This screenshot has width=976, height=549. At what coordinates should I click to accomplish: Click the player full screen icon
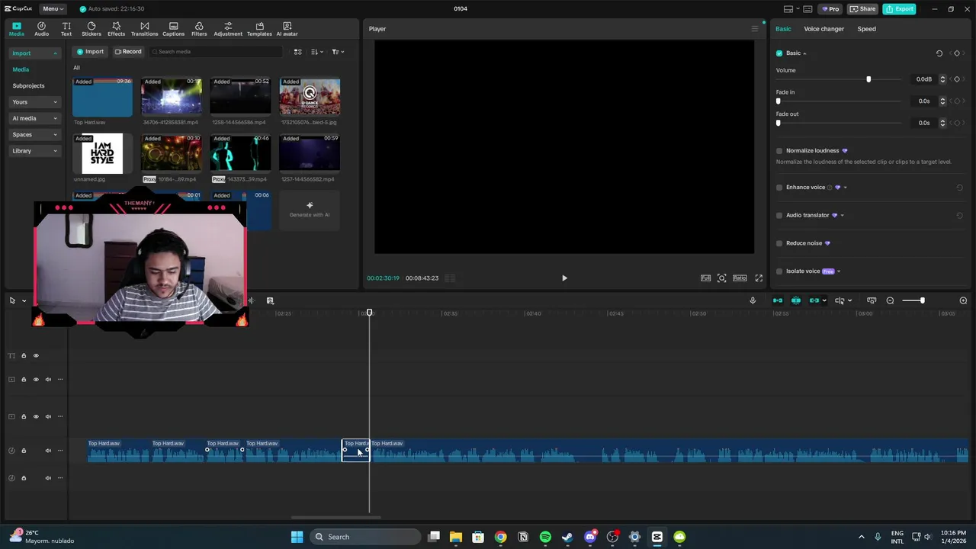click(x=759, y=278)
